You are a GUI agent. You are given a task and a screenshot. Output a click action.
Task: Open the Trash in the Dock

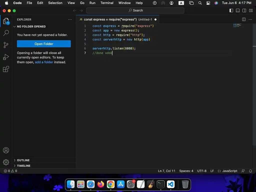click(185, 184)
